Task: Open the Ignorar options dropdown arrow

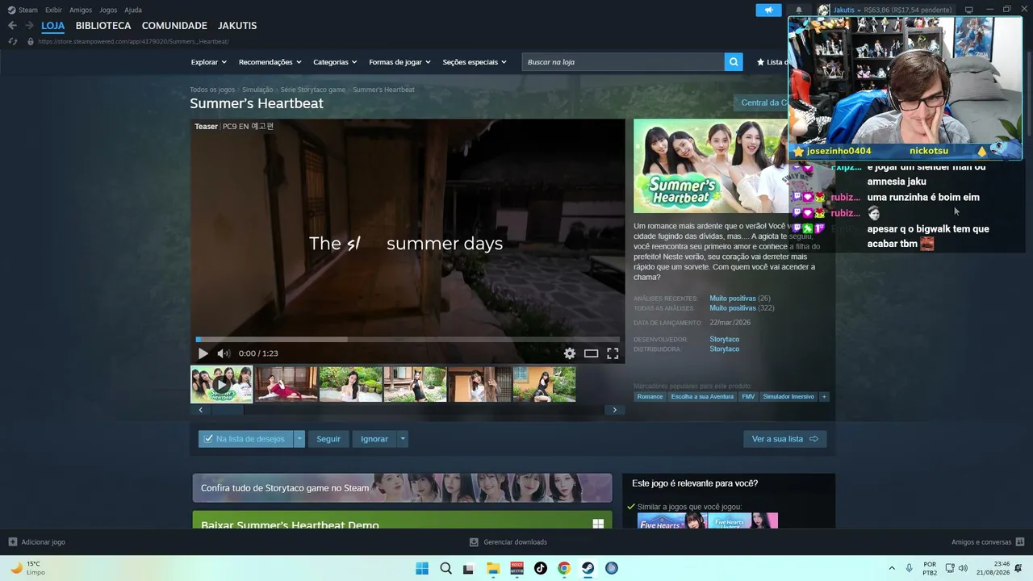Action: pos(402,439)
